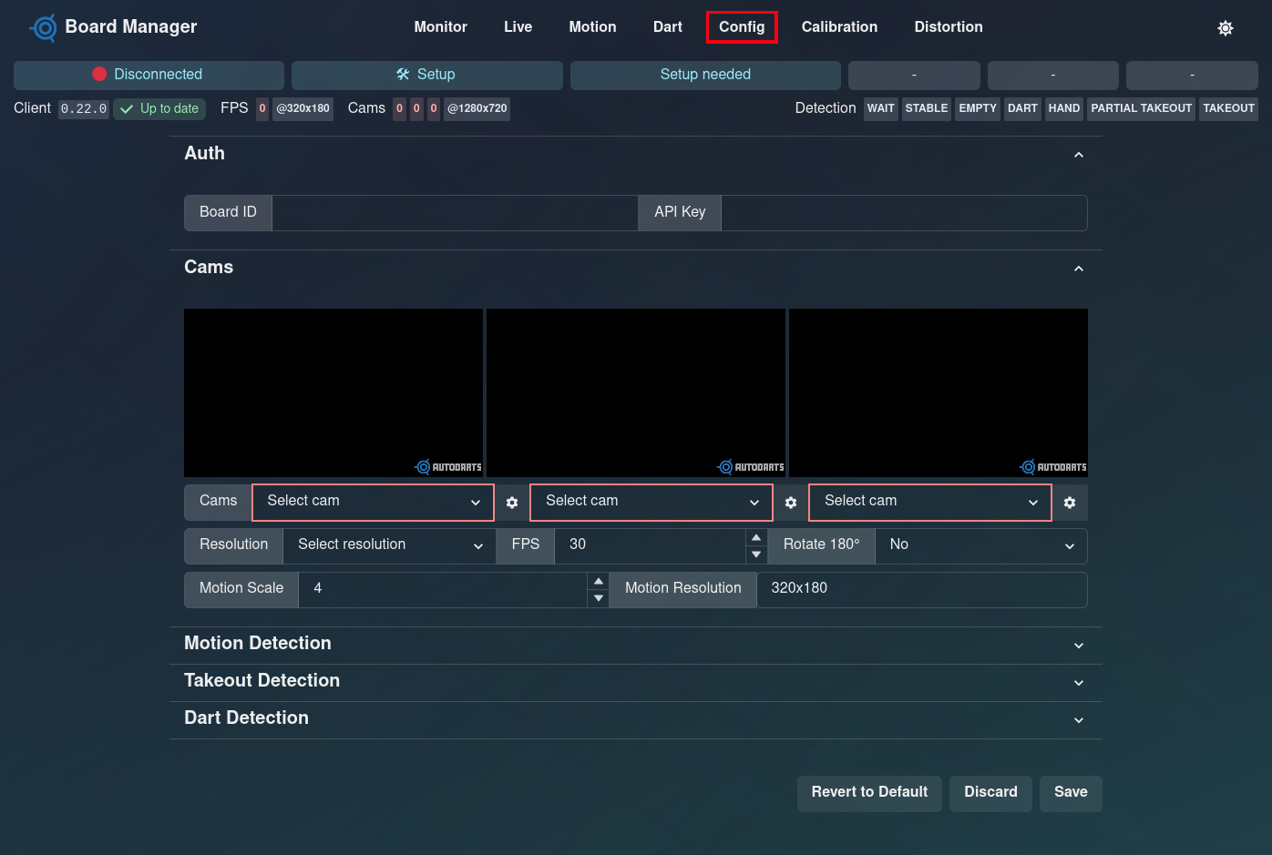Switch to the Calibration tab
Viewport: 1272px width, 855px height.
(x=839, y=27)
